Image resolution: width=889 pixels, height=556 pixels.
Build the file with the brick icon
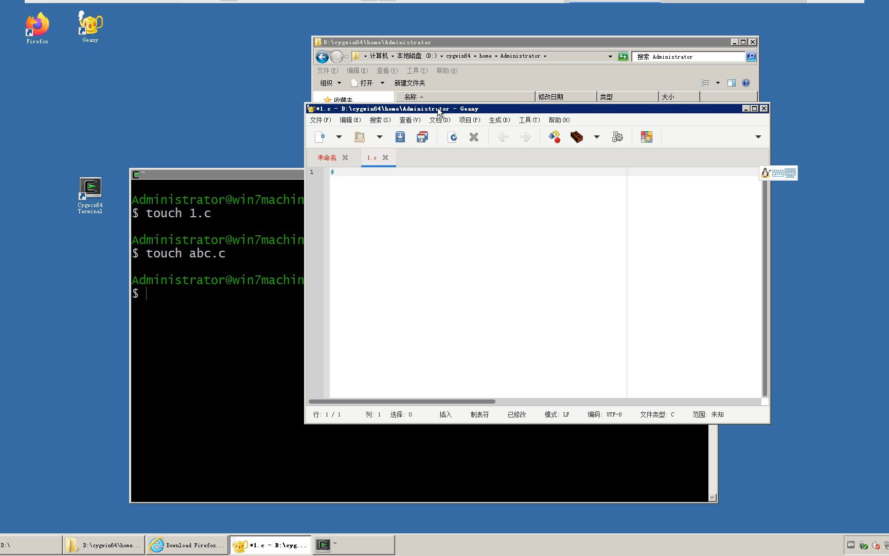[x=577, y=137]
